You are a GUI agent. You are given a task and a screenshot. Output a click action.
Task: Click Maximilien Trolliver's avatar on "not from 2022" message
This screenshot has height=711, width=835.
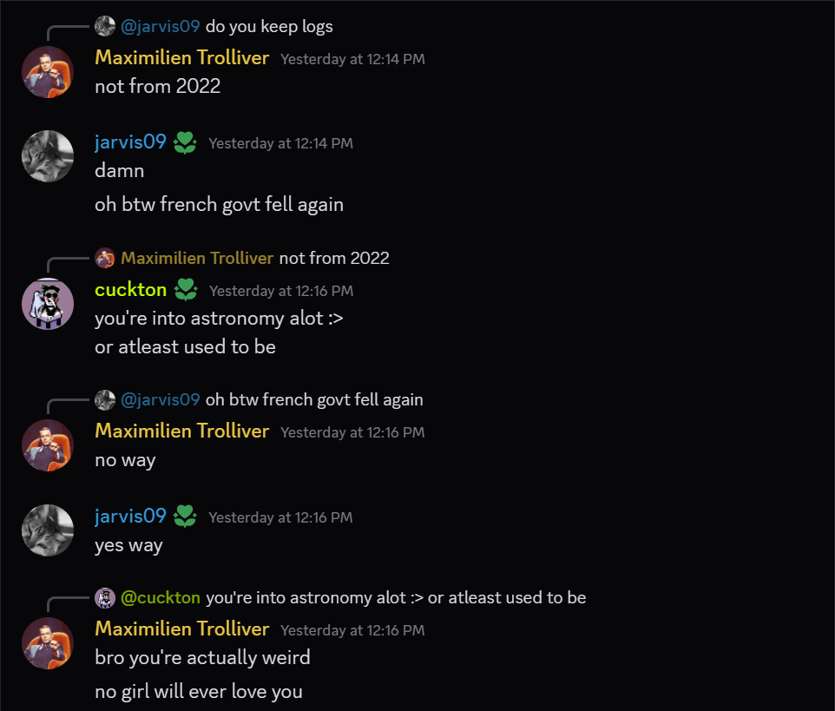[48, 72]
